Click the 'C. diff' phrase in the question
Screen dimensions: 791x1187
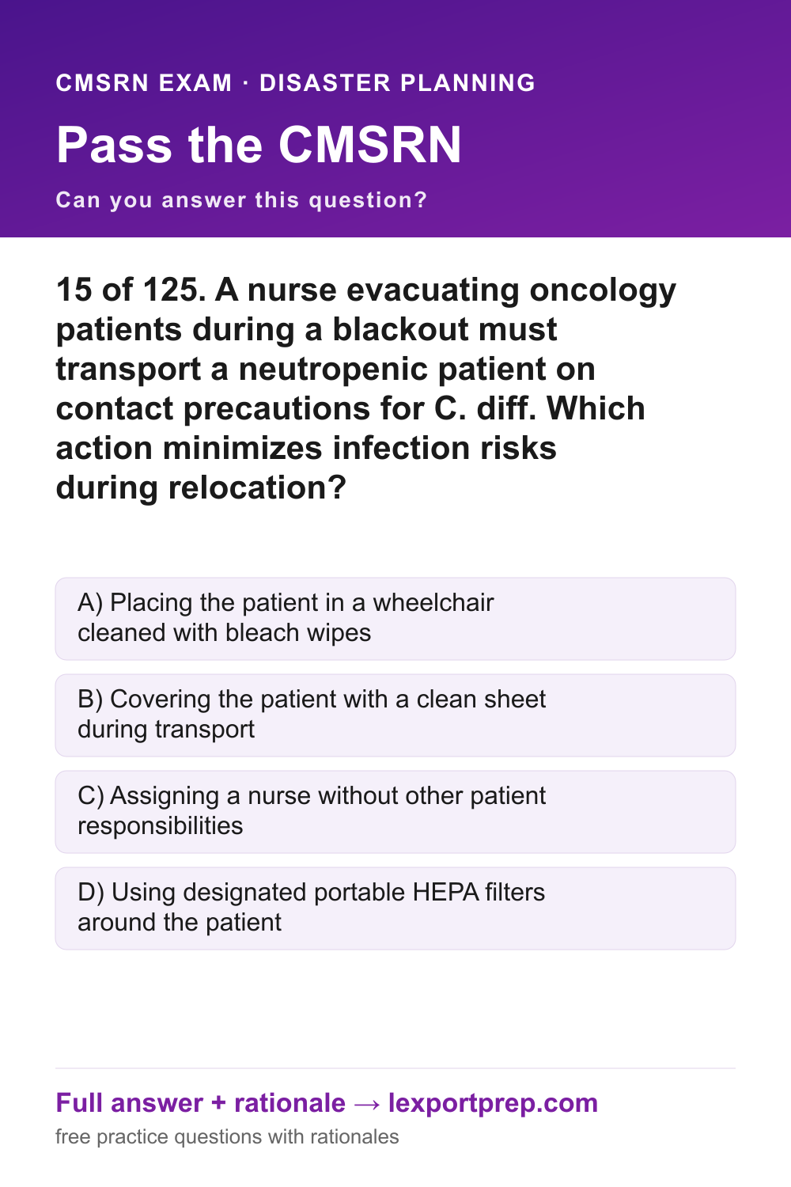[485, 408]
